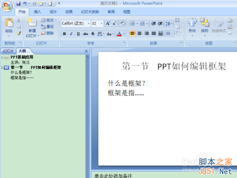Toggle align text right
The height and width of the screenshot is (178, 237).
point(146,34)
